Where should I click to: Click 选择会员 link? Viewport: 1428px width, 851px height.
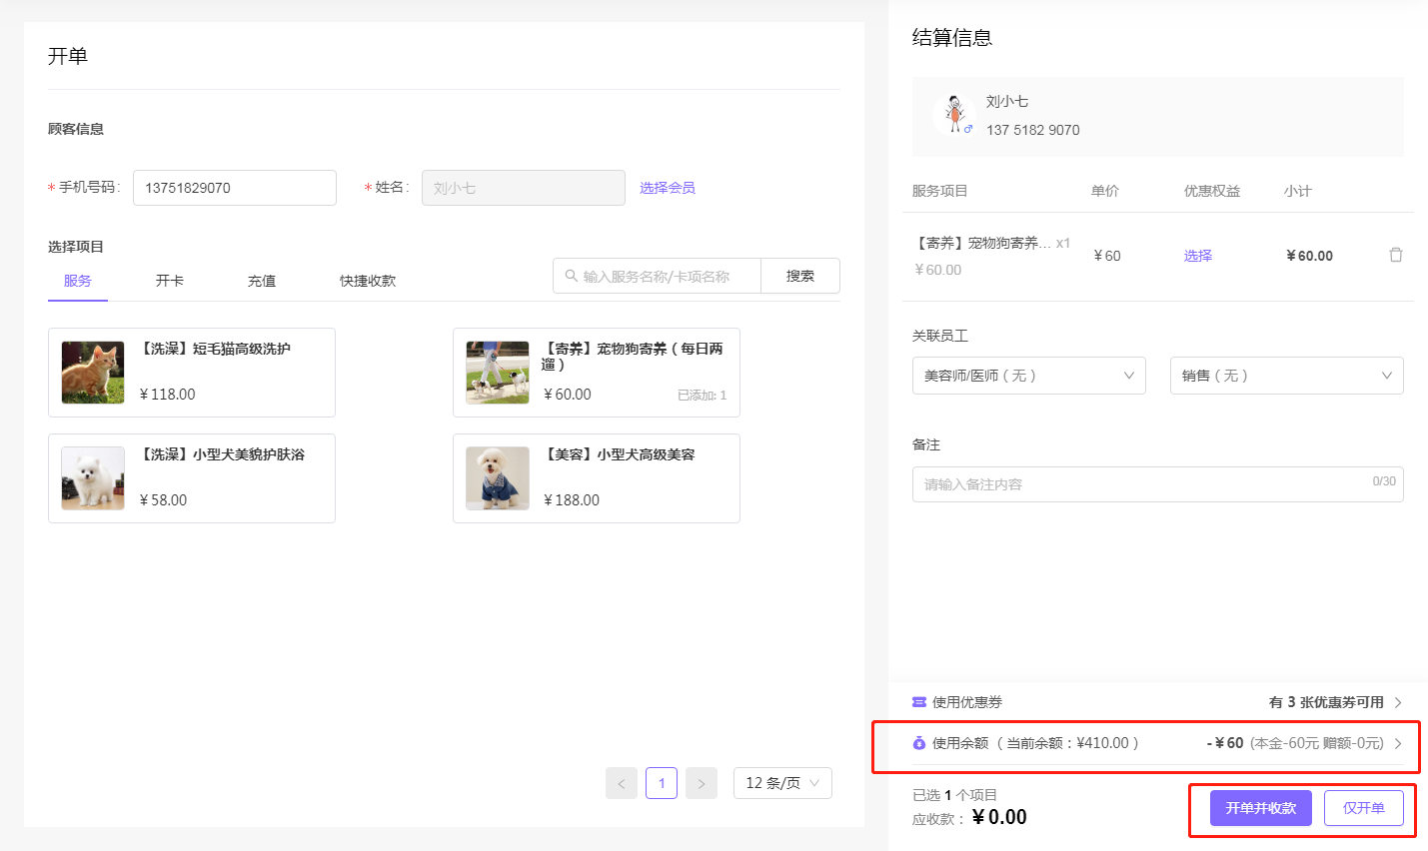tap(668, 188)
